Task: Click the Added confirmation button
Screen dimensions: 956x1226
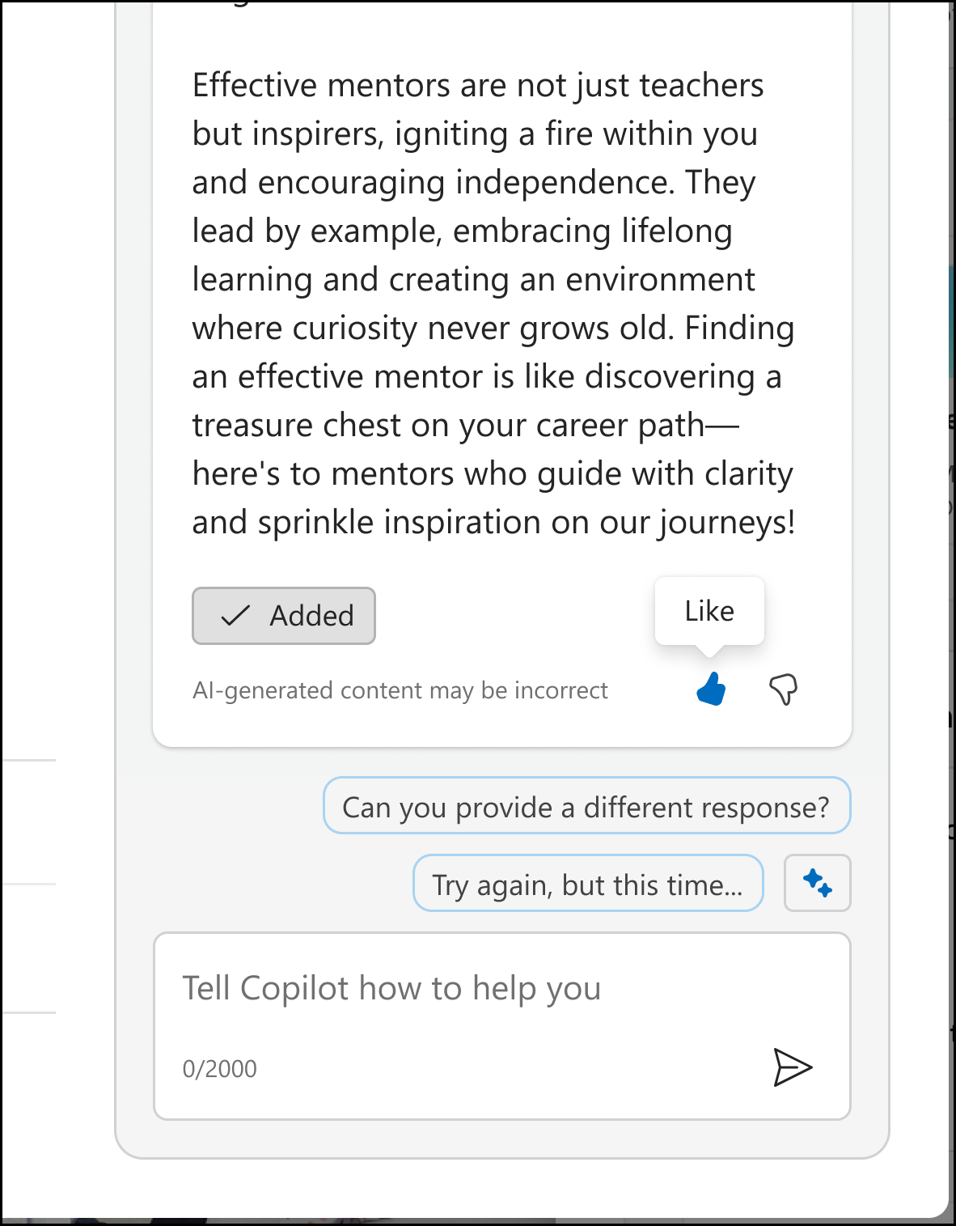Action: (284, 616)
